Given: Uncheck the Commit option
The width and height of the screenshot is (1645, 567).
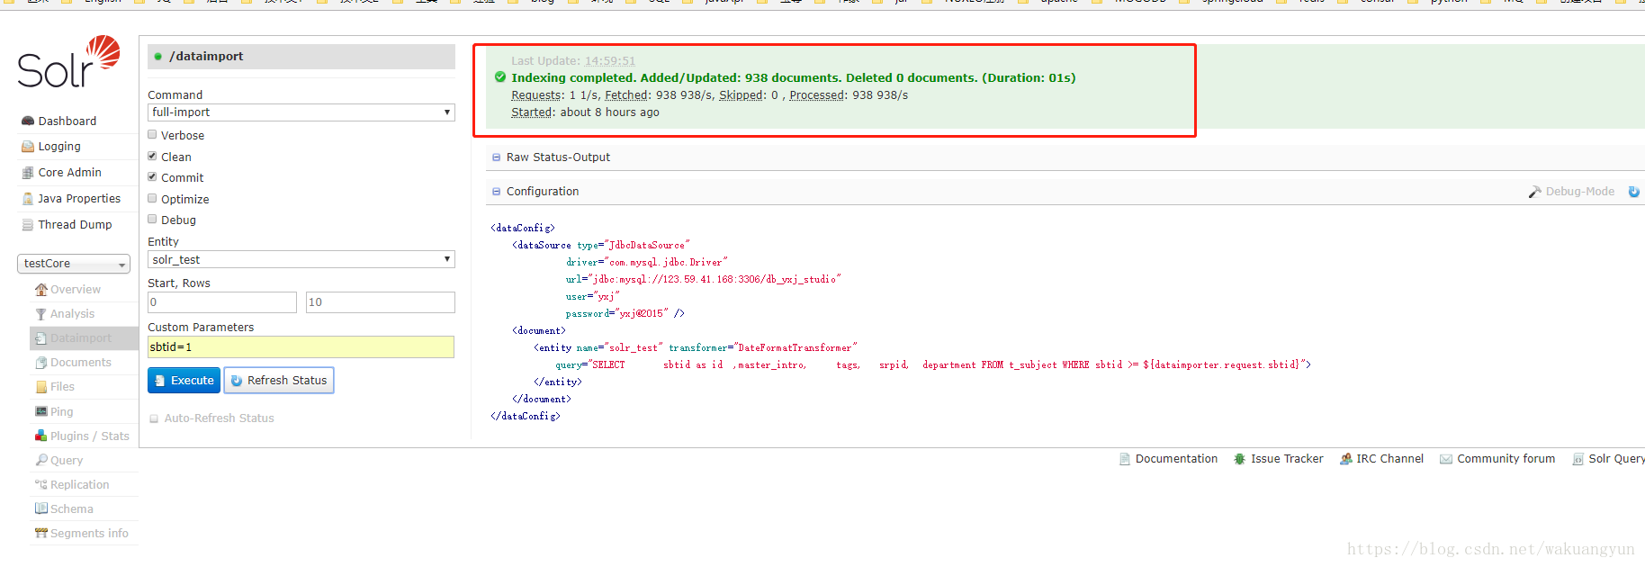Looking at the screenshot, I should click(x=152, y=177).
